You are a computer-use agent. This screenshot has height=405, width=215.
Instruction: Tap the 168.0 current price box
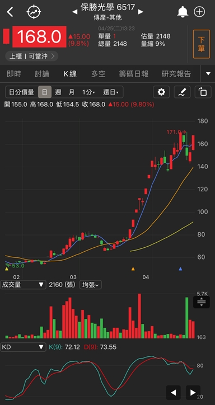pos(40,37)
